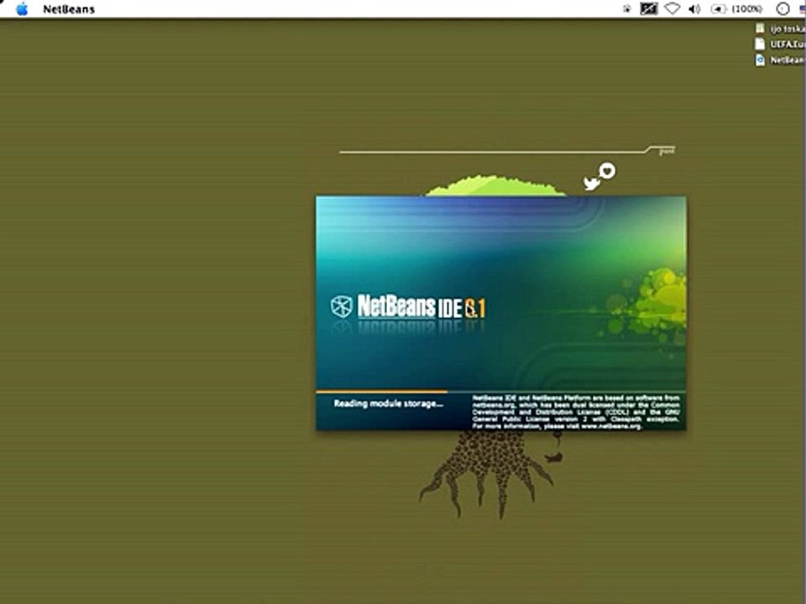Open the NetBeans application menu

[x=69, y=9]
